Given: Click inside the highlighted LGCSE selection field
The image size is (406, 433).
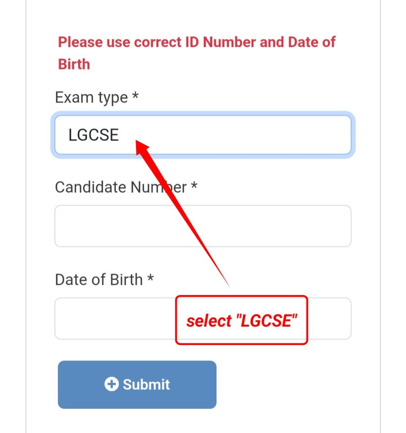Looking at the screenshot, I should pyautogui.click(x=203, y=134).
